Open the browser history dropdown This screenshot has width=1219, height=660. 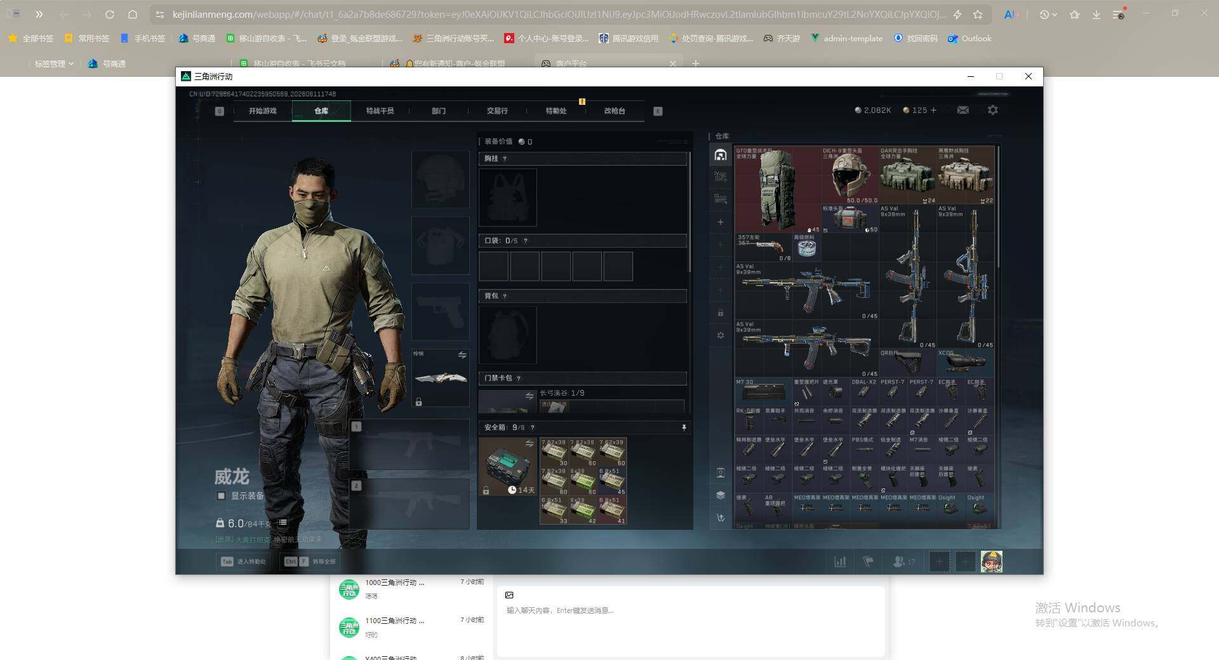click(1048, 14)
